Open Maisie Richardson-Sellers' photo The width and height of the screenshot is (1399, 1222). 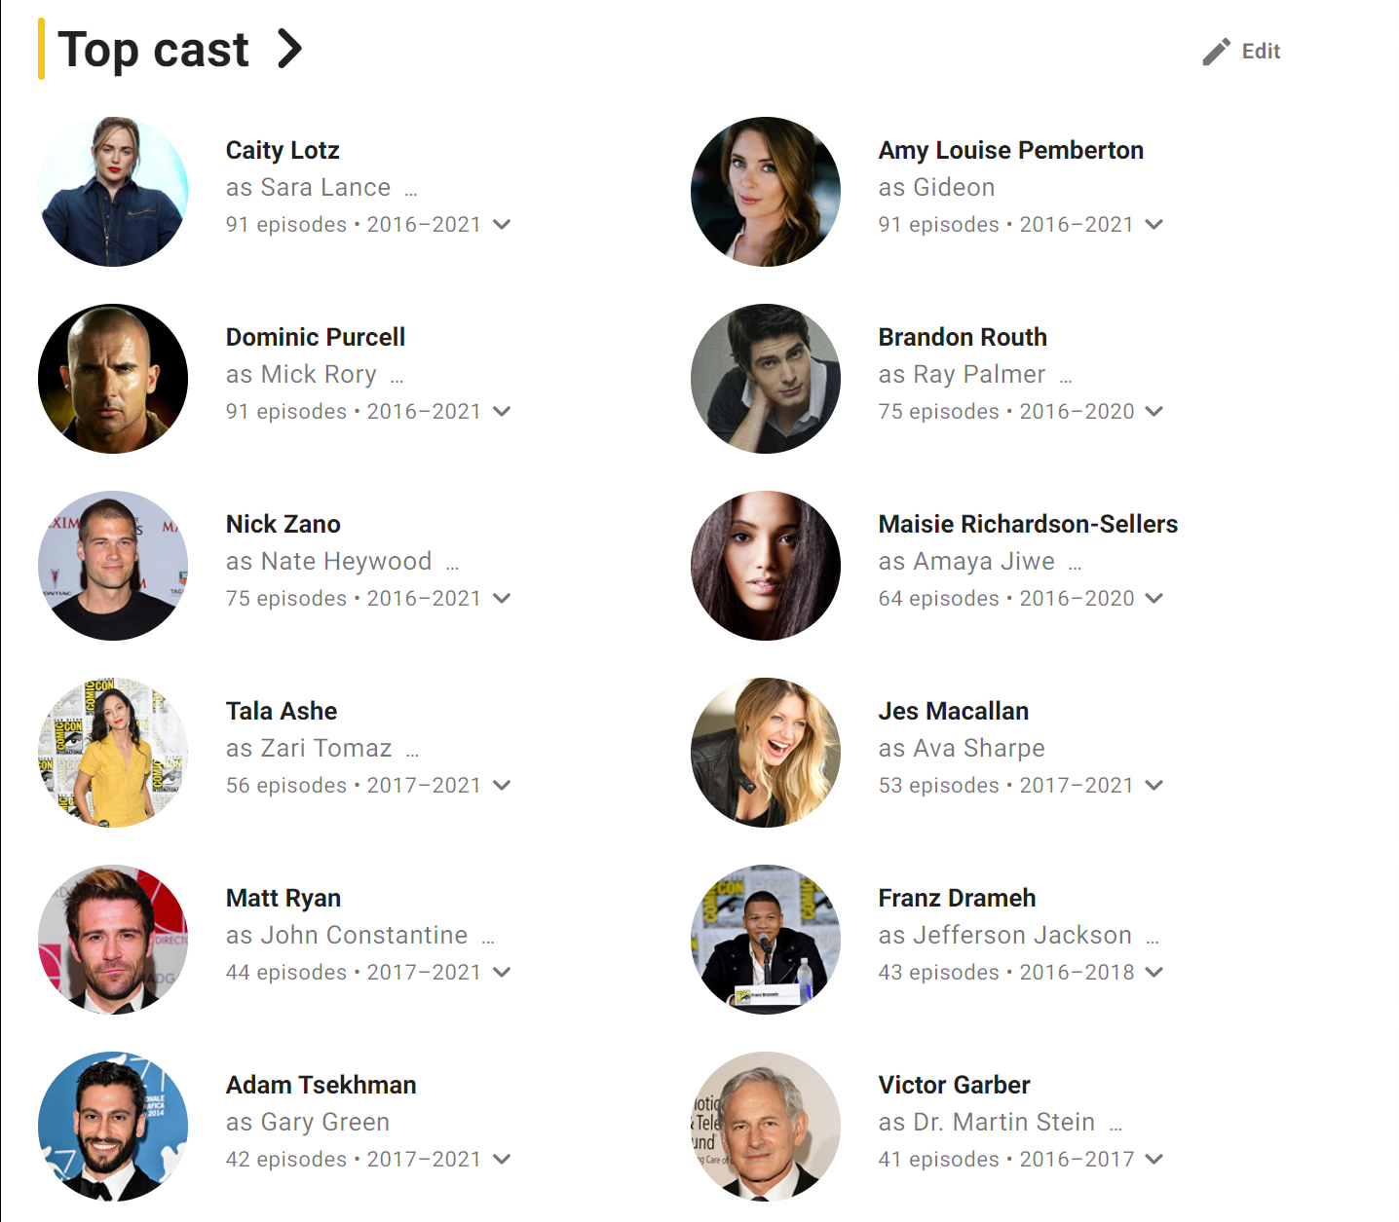(x=766, y=566)
